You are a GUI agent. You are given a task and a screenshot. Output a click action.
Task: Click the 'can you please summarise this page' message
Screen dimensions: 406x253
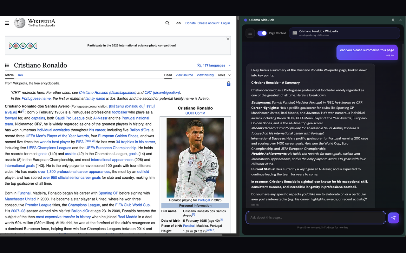point(367,52)
